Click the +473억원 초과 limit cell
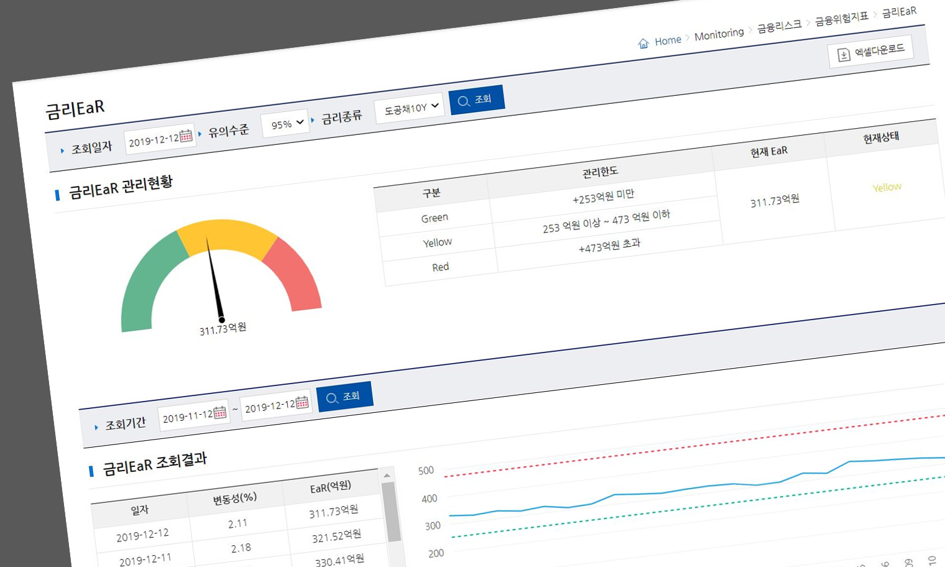This screenshot has height=567, width=945. [x=609, y=246]
